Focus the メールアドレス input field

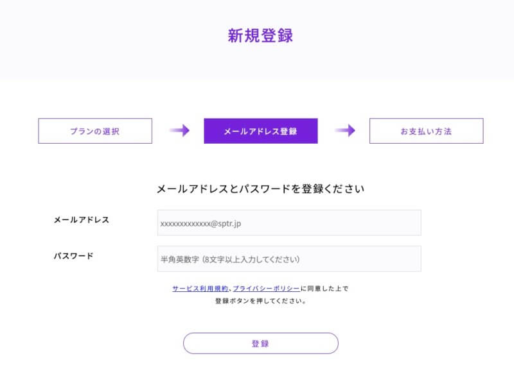289,223
